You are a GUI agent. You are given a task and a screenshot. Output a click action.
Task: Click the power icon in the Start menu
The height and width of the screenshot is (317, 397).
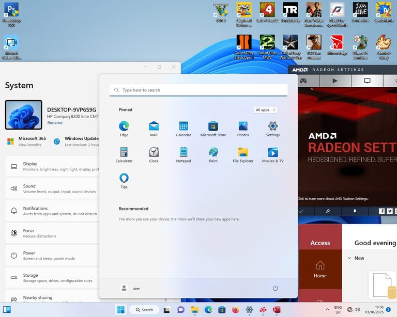tap(275, 288)
